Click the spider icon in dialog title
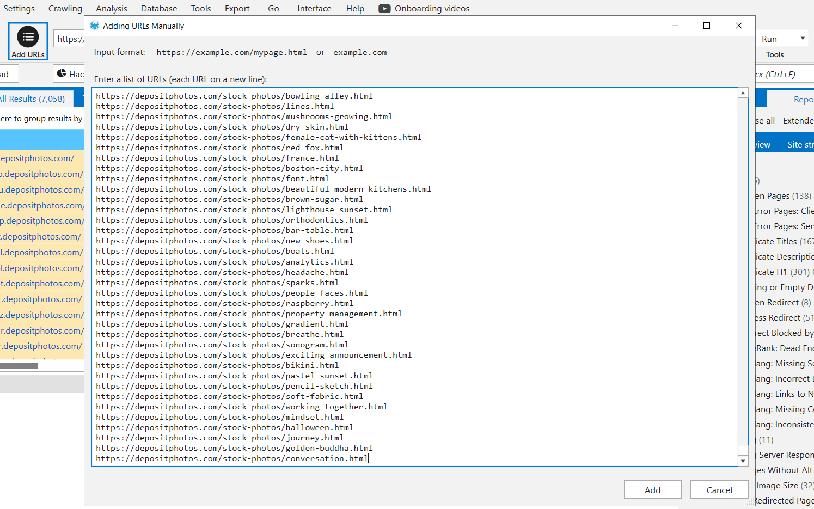 click(95, 26)
